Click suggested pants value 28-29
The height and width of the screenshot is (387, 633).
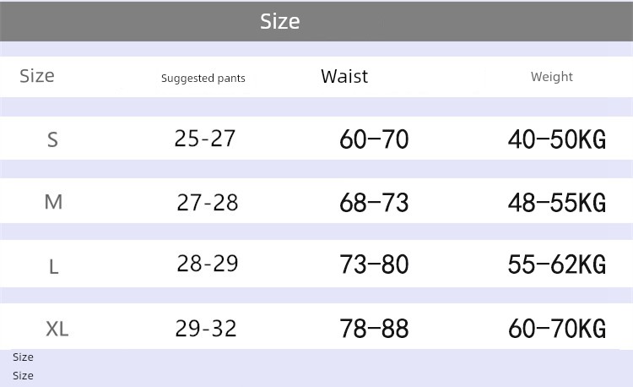pyautogui.click(x=208, y=264)
